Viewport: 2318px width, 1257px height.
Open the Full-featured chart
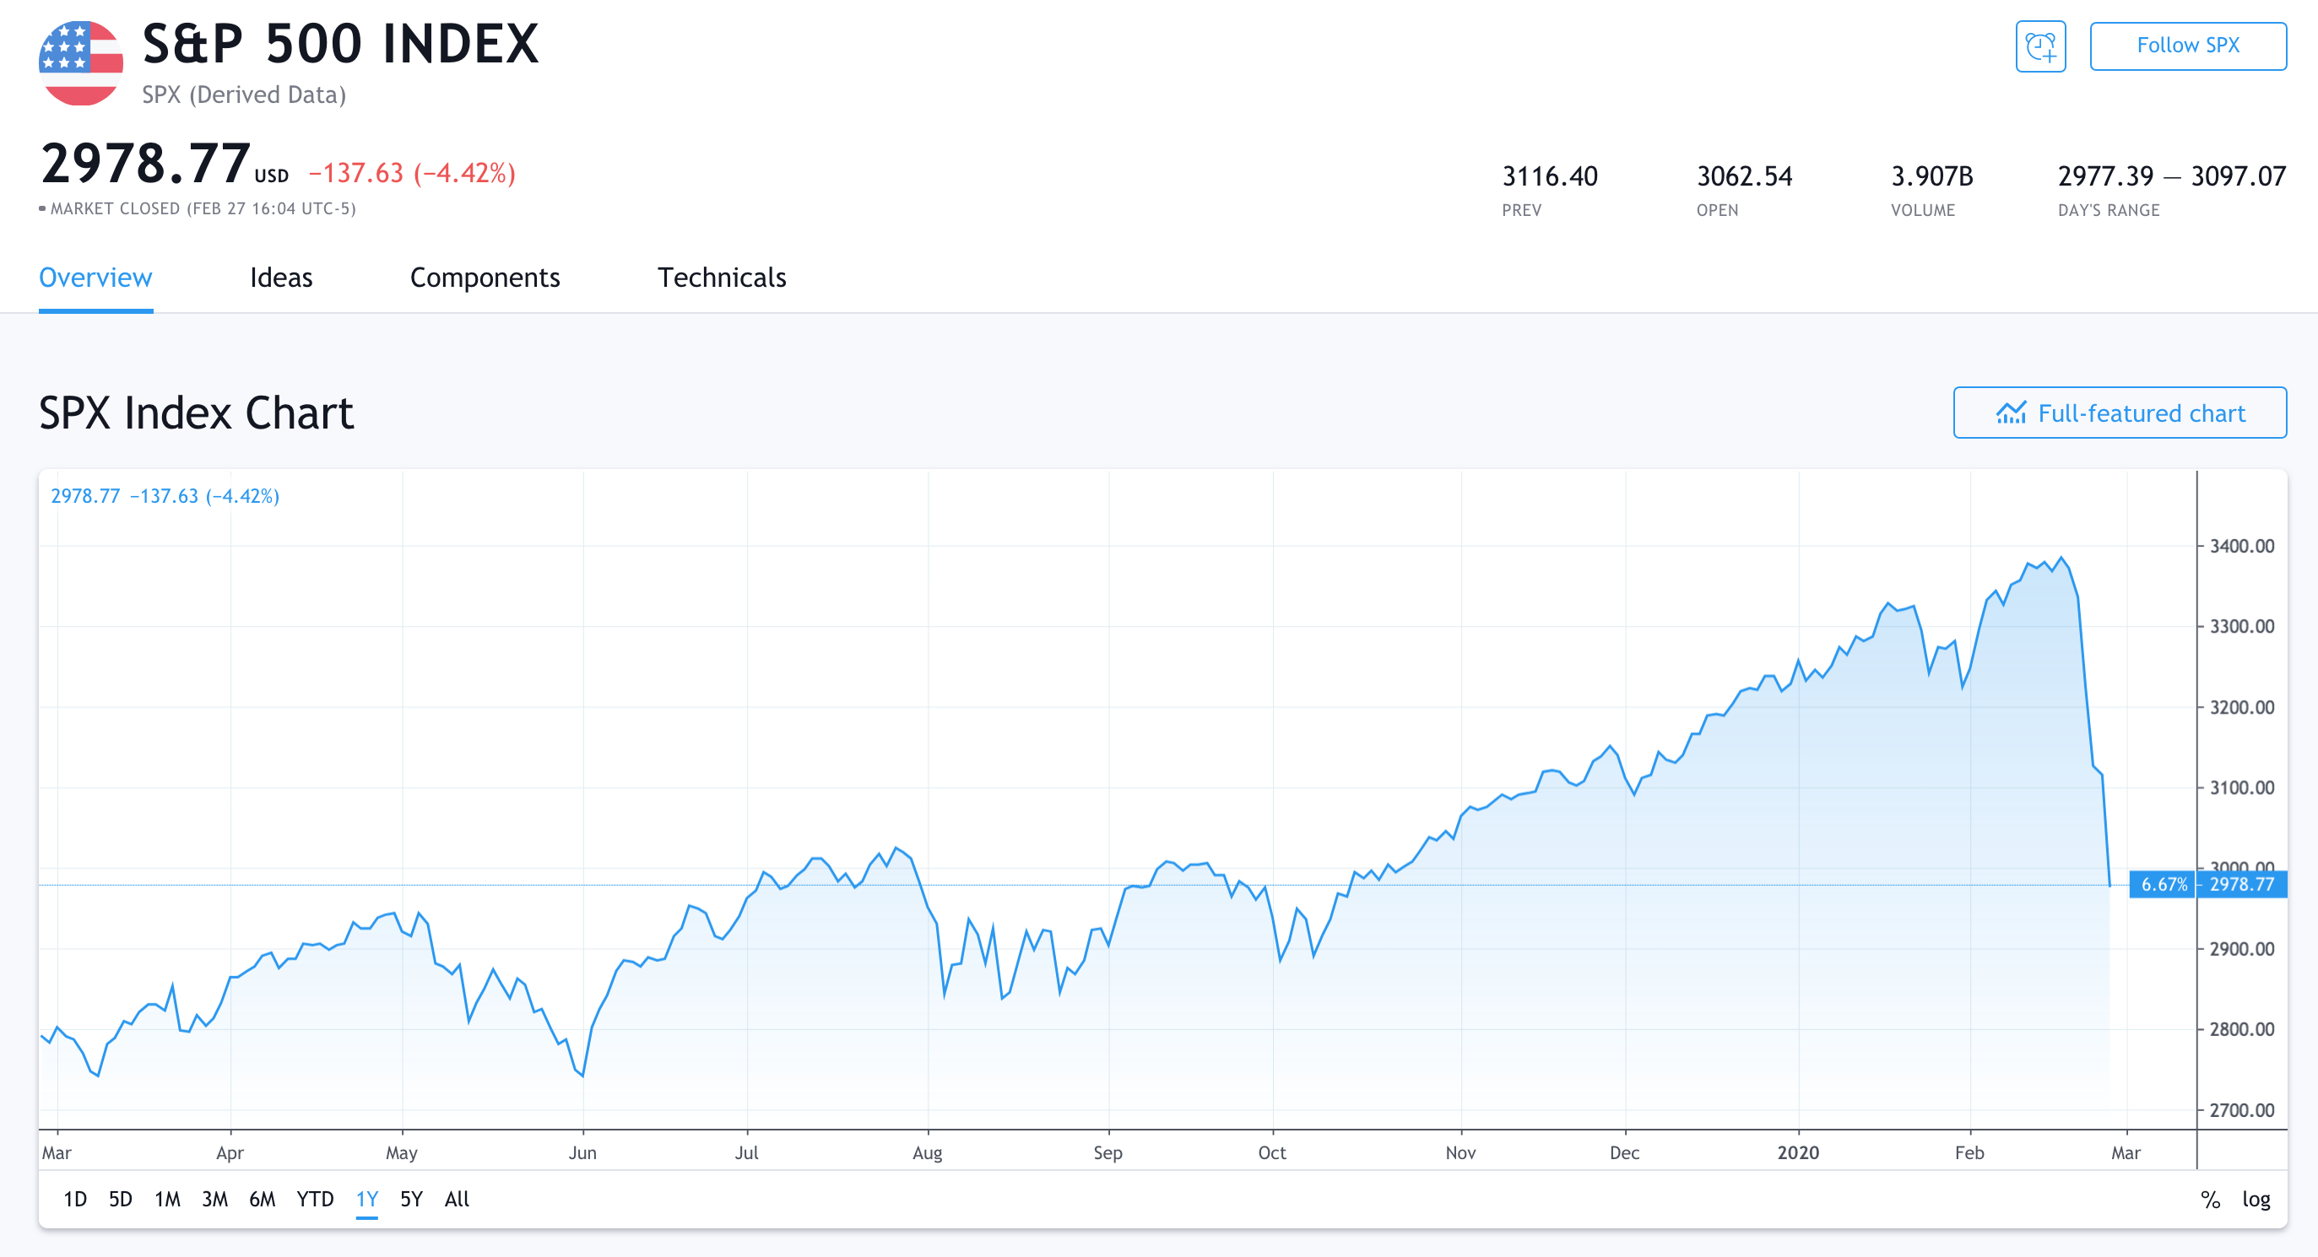tap(2119, 413)
